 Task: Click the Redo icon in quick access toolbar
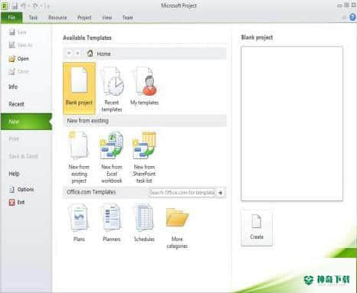pyautogui.click(x=35, y=6)
